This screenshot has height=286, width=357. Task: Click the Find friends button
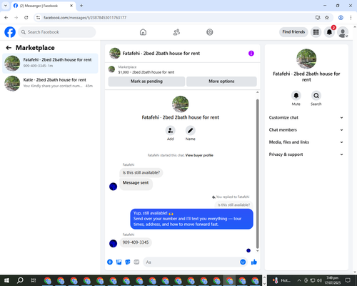coord(293,32)
